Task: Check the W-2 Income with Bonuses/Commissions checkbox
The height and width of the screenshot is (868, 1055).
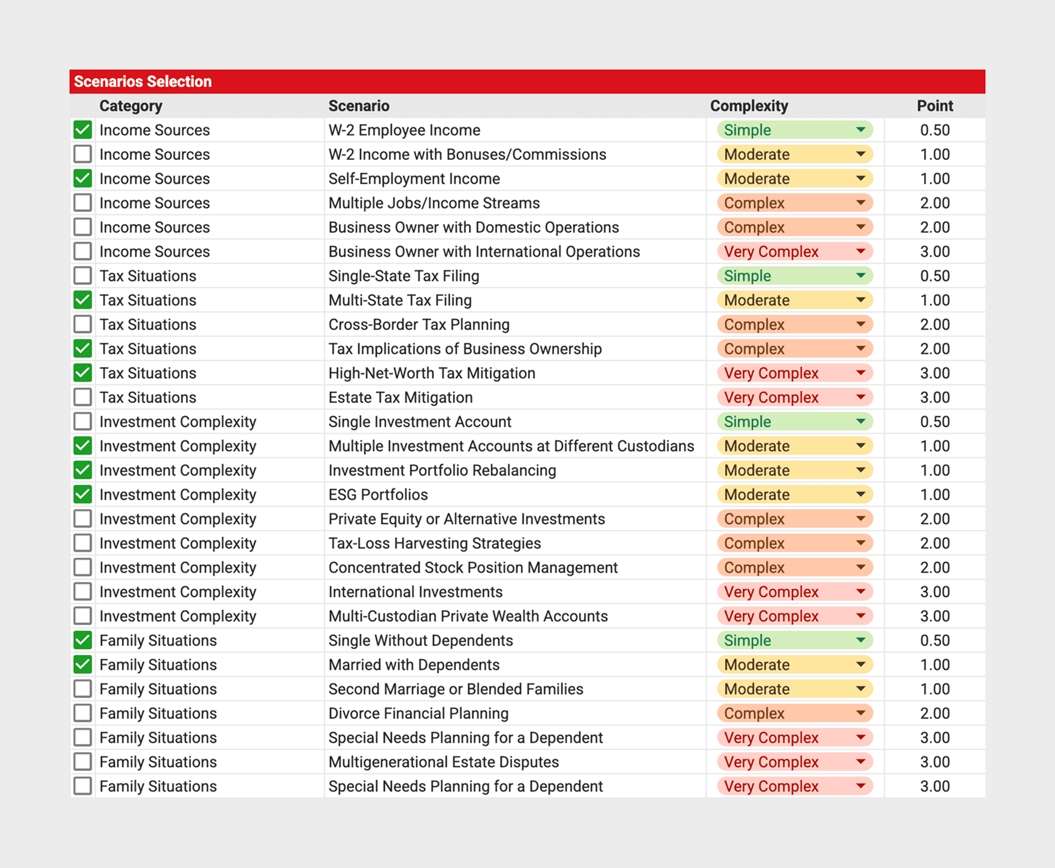Action: click(83, 155)
